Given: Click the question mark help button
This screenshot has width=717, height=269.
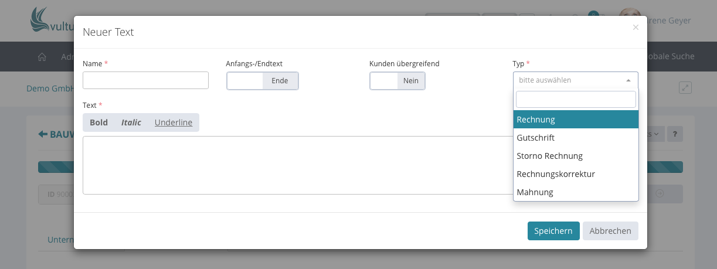Looking at the screenshot, I should click(675, 134).
